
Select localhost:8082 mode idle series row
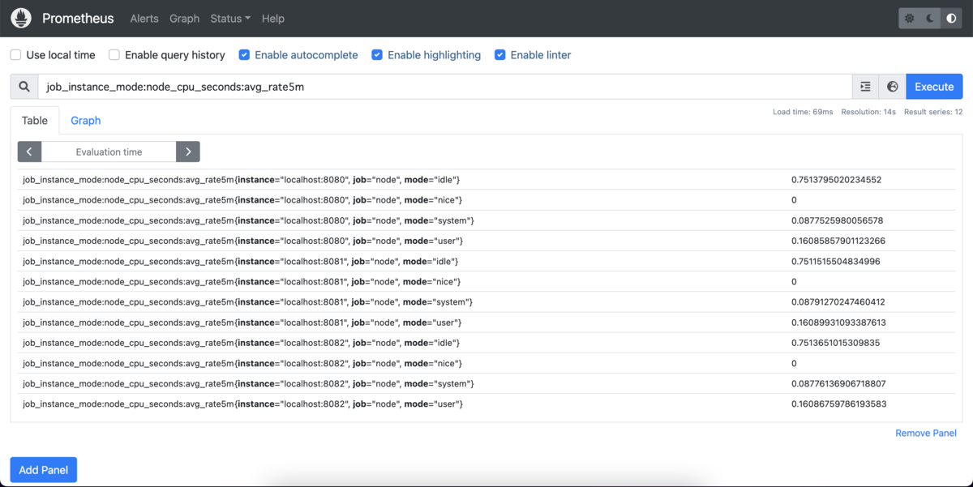pyautogui.click(x=486, y=343)
